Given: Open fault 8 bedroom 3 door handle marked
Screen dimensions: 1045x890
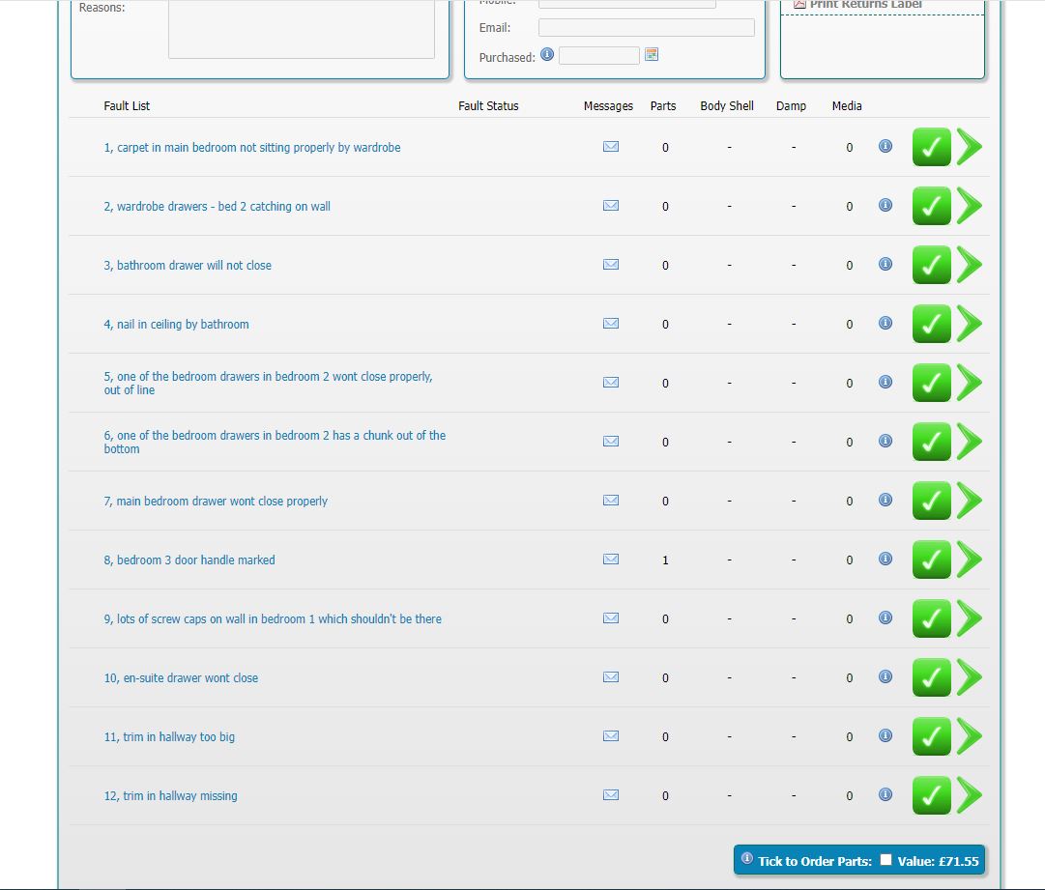Looking at the screenshot, I should [189, 560].
